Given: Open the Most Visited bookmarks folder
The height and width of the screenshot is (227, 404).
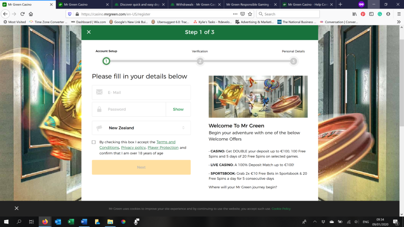Looking at the screenshot, I should (x=15, y=22).
